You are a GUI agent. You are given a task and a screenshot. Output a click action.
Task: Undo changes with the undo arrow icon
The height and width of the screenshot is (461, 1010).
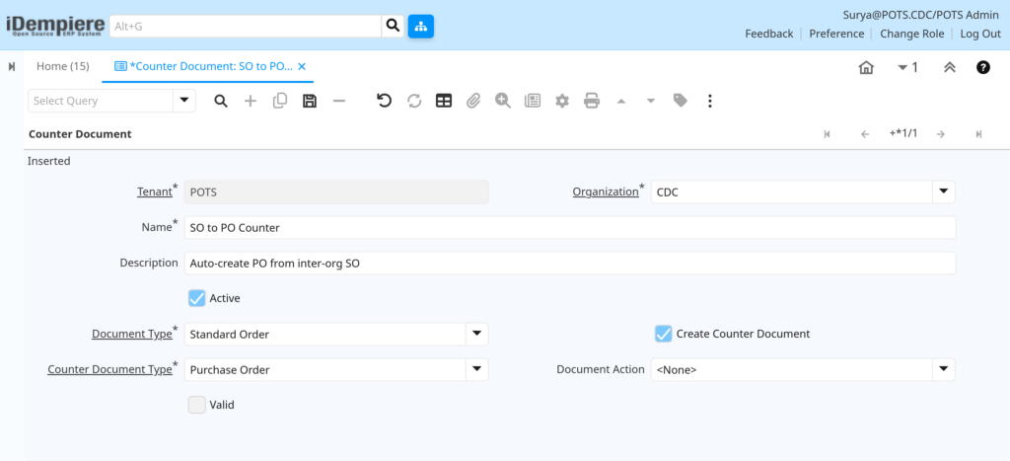385,101
